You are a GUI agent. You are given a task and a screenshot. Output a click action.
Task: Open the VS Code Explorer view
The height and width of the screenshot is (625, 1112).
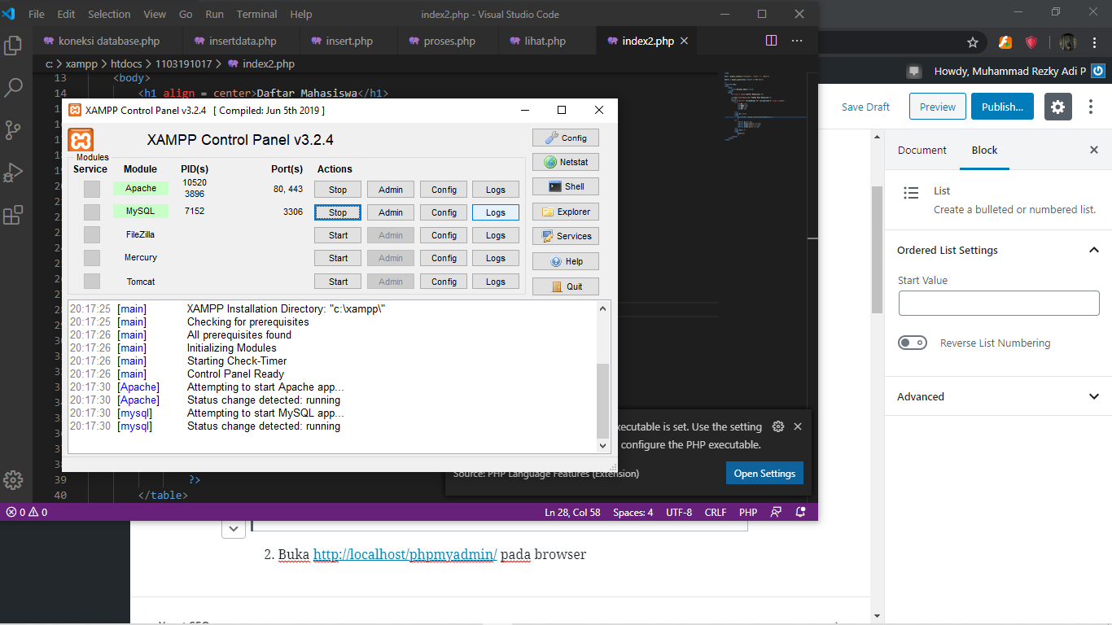pyautogui.click(x=13, y=46)
